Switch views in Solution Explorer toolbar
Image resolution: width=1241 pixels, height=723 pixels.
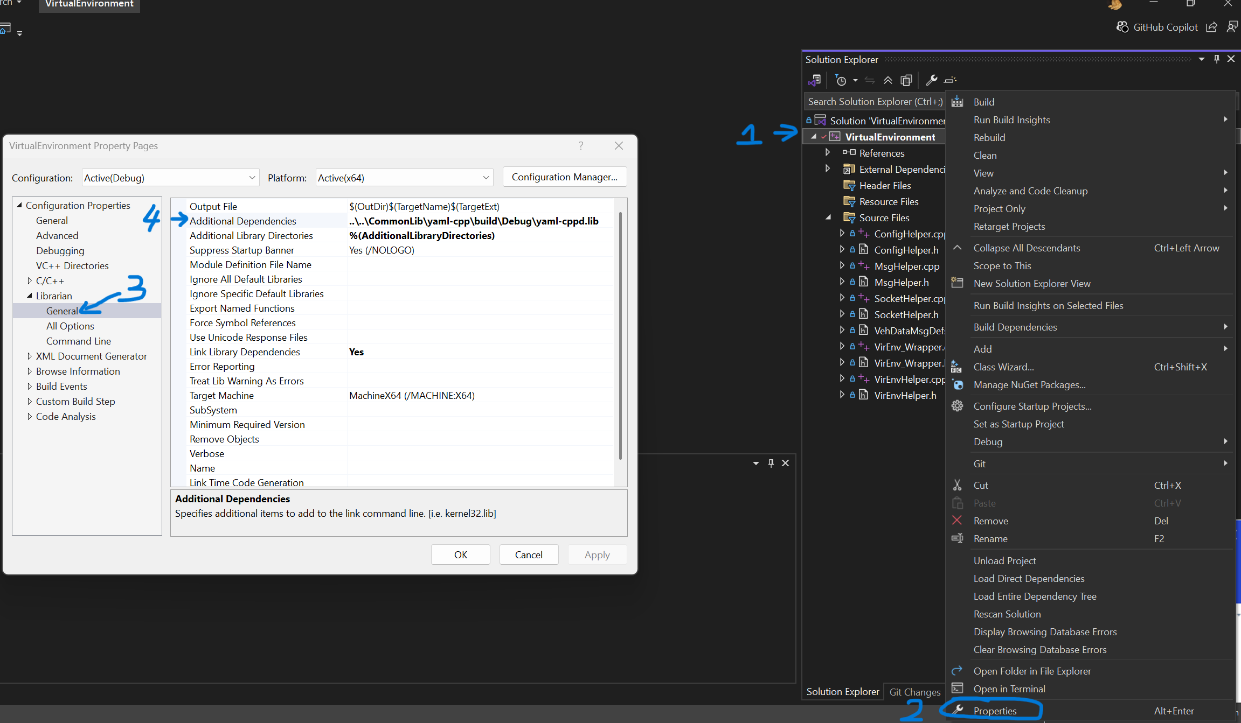coord(814,80)
